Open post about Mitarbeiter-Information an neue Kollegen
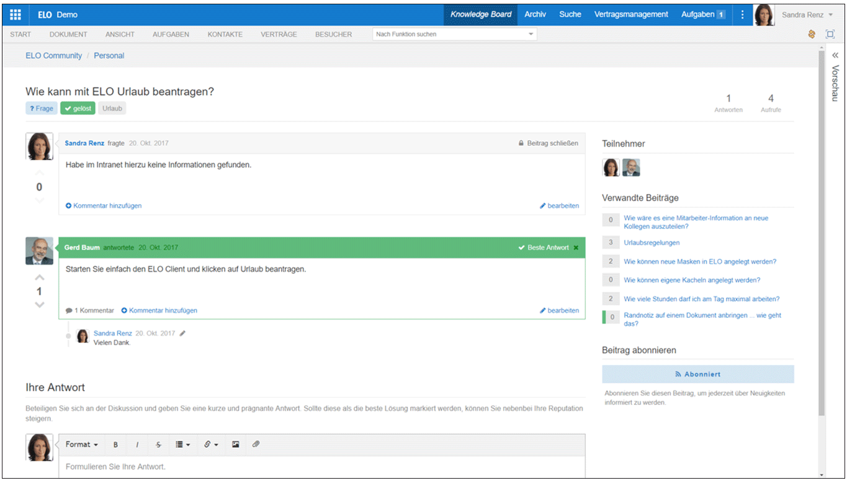Image resolution: width=847 pixels, height=483 pixels. (696, 222)
